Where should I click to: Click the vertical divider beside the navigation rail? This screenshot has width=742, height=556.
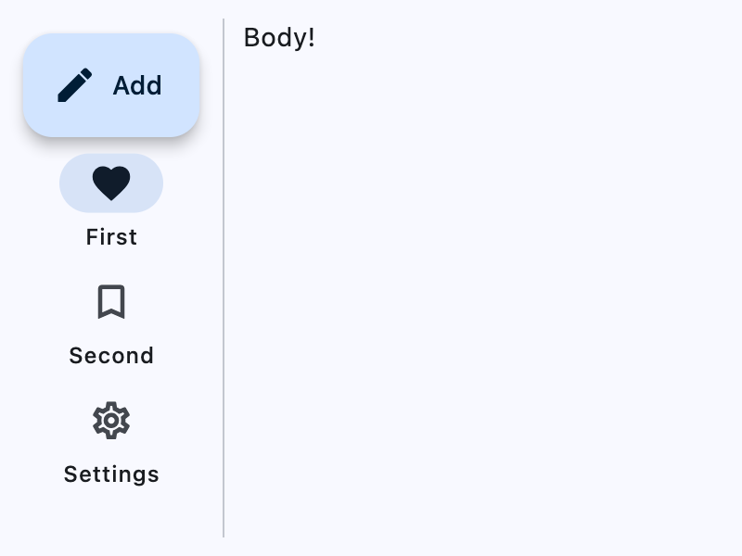click(224, 278)
